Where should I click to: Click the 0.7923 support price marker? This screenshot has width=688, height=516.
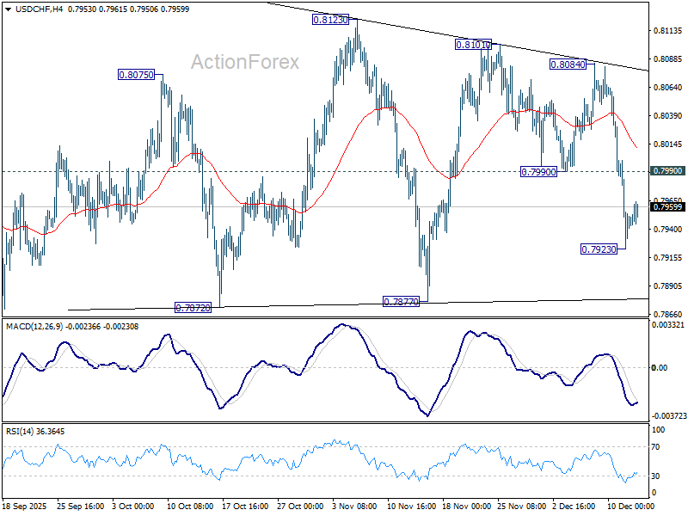(598, 249)
